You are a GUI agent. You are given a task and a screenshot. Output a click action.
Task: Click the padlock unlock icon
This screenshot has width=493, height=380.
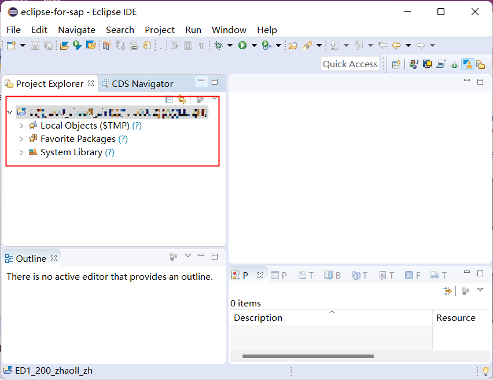[x=134, y=46]
